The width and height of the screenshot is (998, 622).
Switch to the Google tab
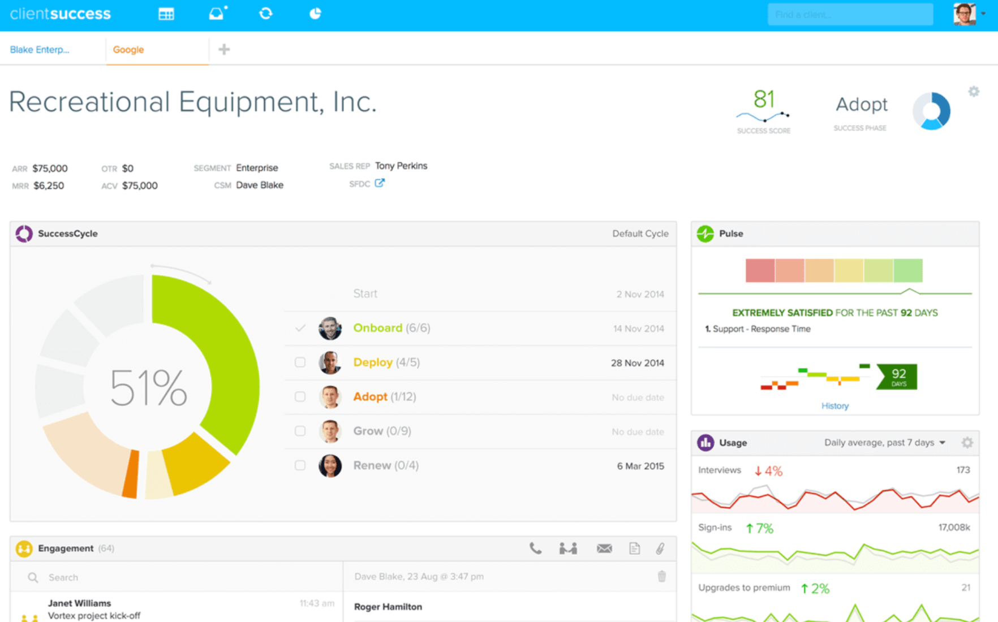tap(128, 50)
